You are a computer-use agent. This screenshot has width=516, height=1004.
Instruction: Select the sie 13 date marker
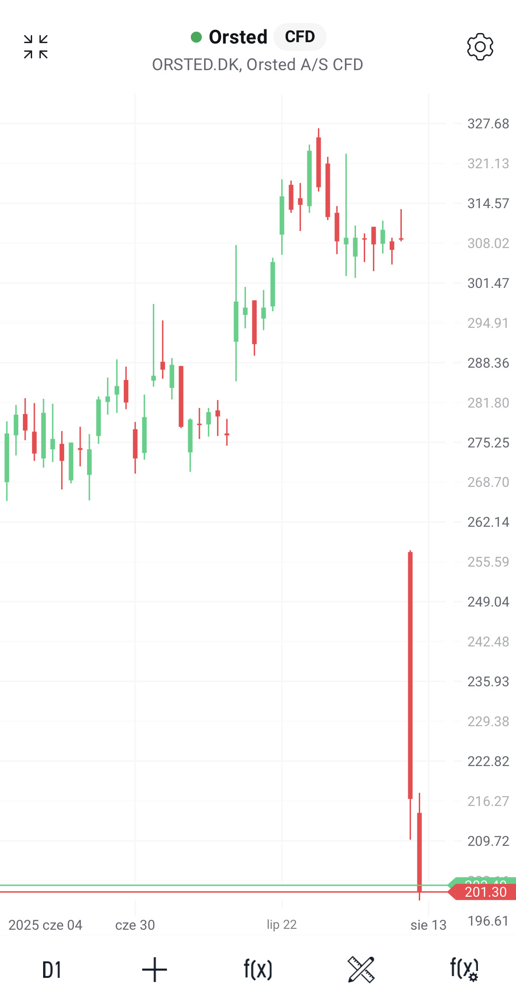click(x=428, y=925)
